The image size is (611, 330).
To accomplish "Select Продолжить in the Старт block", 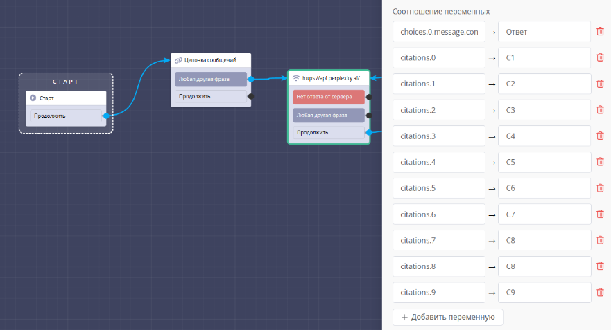I will pos(66,116).
